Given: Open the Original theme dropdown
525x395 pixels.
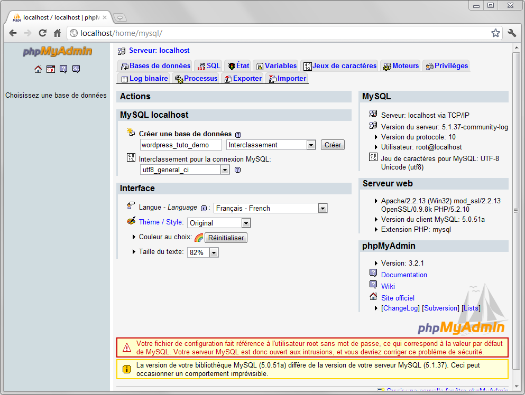Looking at the screenshot, I should [x=219, y=223].
